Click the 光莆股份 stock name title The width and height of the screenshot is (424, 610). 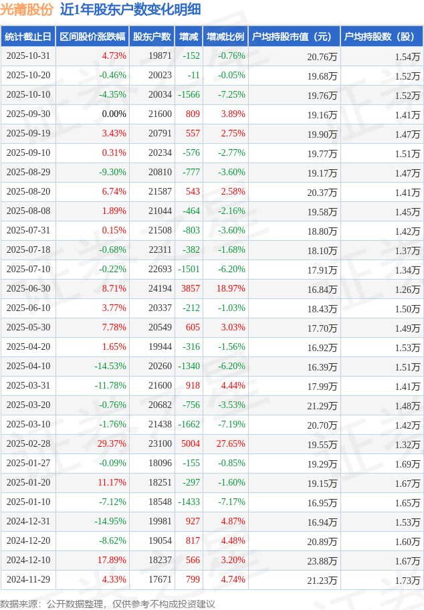click(x=27, y=9)
